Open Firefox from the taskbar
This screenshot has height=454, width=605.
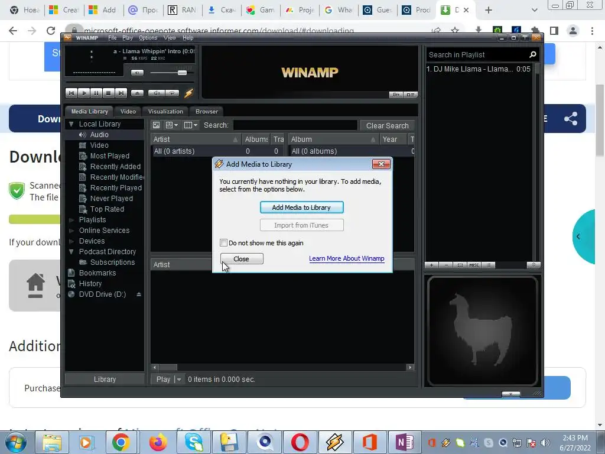pyautogui.click(x=158, y=442)
